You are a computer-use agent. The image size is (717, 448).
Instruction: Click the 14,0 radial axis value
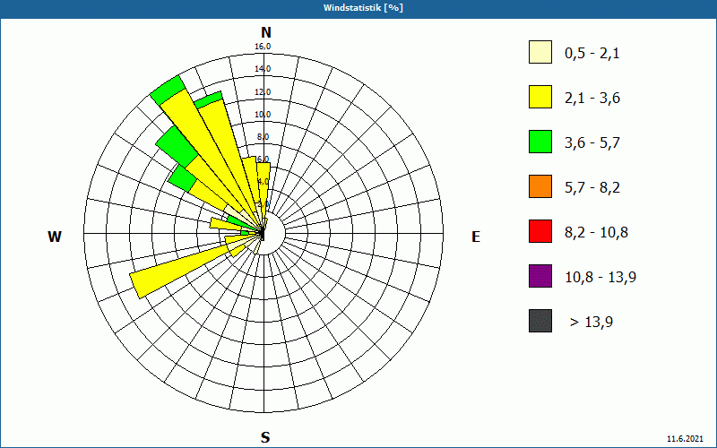click(263, 69)
